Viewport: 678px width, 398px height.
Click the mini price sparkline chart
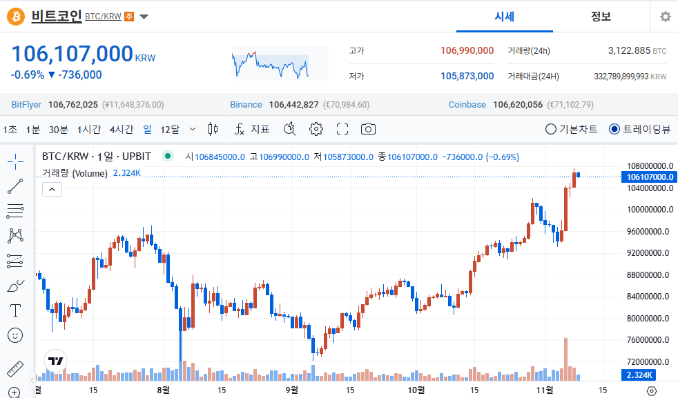pyautogui.click(x=280, y=63)
